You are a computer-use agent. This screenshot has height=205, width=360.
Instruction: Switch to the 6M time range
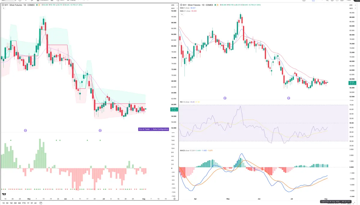click(19, 203)
